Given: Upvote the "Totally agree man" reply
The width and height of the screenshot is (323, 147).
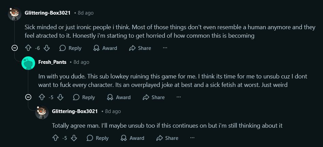Looking at the screenshot, I should tap(56, 138).
